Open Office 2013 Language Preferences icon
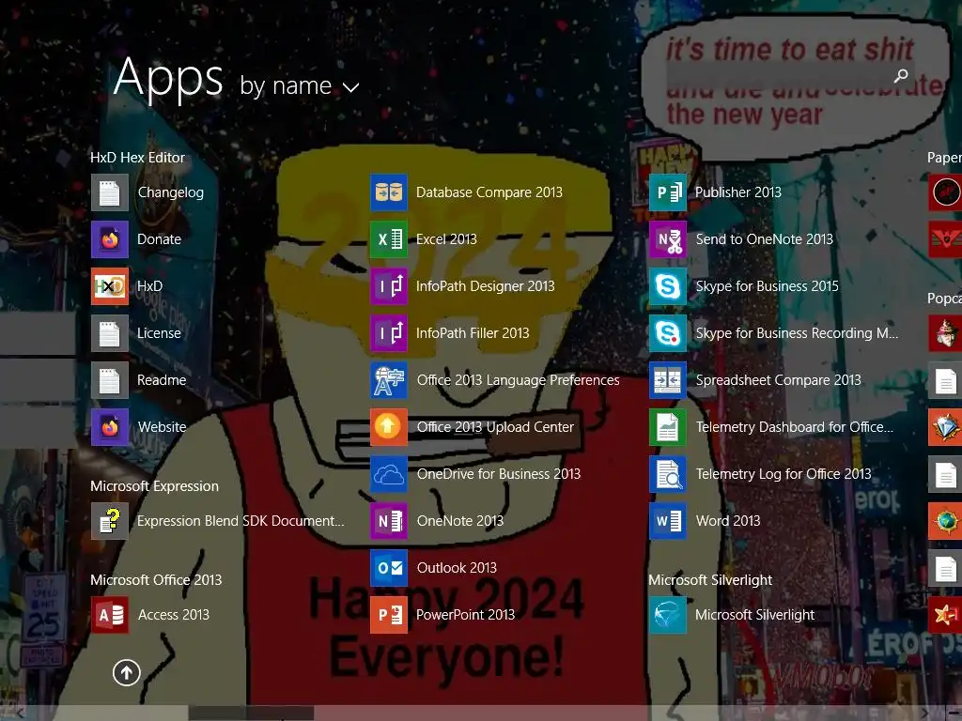Screen dimensions: 962x721 point(389,380)
